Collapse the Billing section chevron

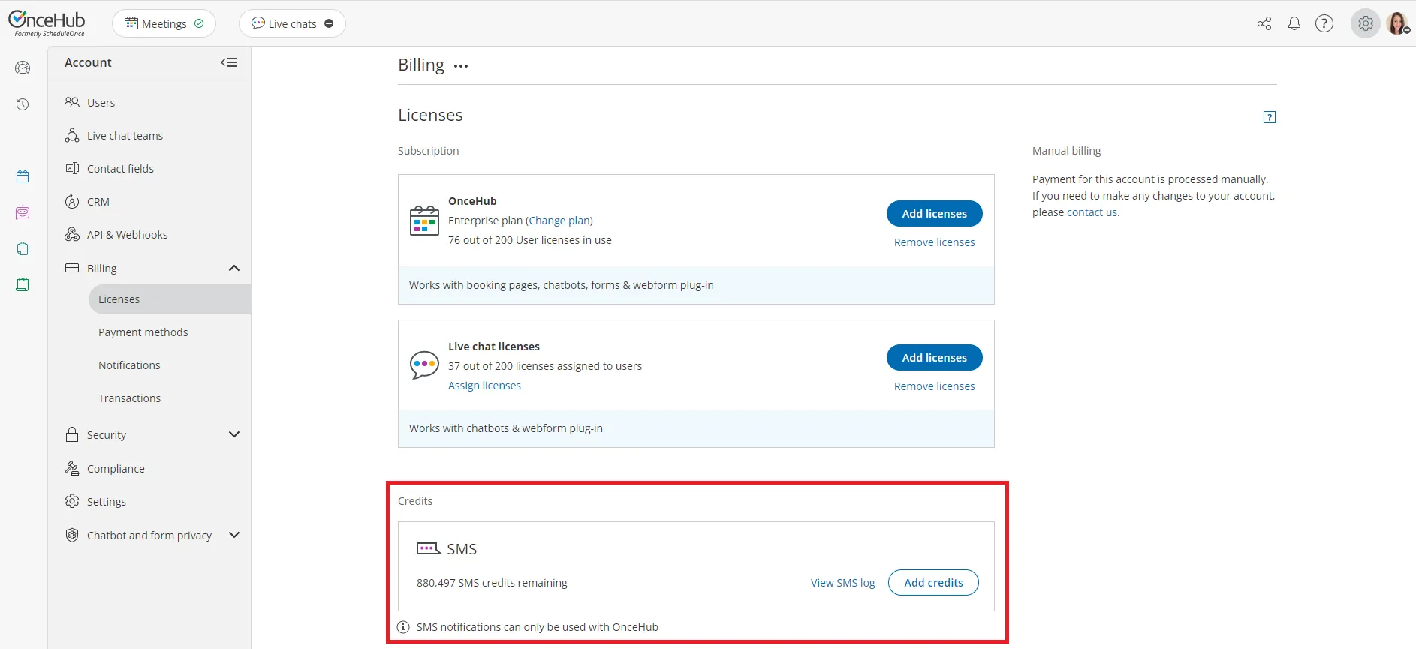click(234, 269)
